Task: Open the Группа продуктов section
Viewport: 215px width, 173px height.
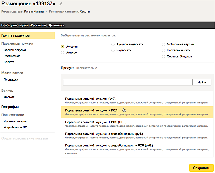Action: (x=28, y=35)
